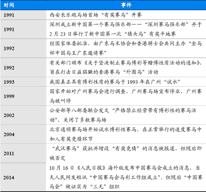206x192 pixels.
Task: Click the 北京通顺赛马场开始试水 line
Action: tap(126, 129)
